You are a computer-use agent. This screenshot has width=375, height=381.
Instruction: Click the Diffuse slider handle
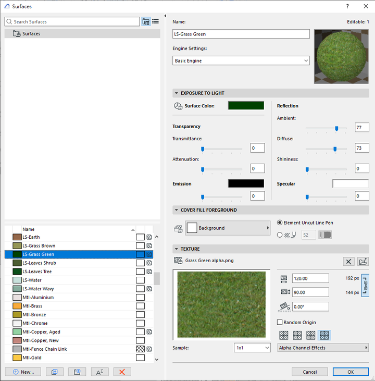(335, 149)
